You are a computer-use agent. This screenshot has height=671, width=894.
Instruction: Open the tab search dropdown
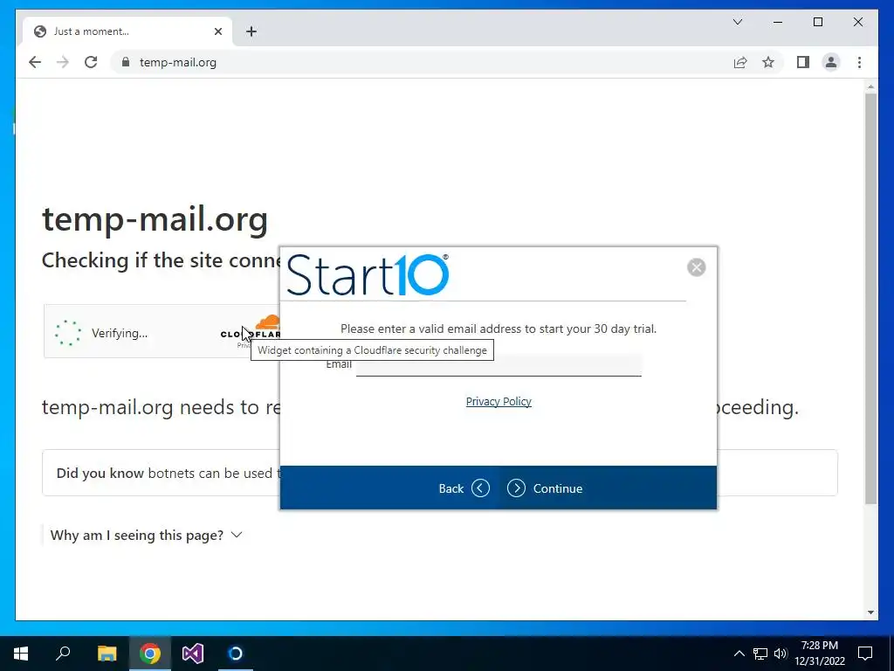tap(737, 22)
